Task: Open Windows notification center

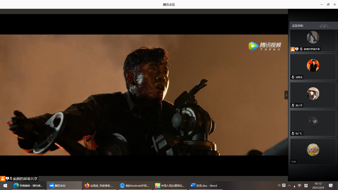Action: click(331, 185)
